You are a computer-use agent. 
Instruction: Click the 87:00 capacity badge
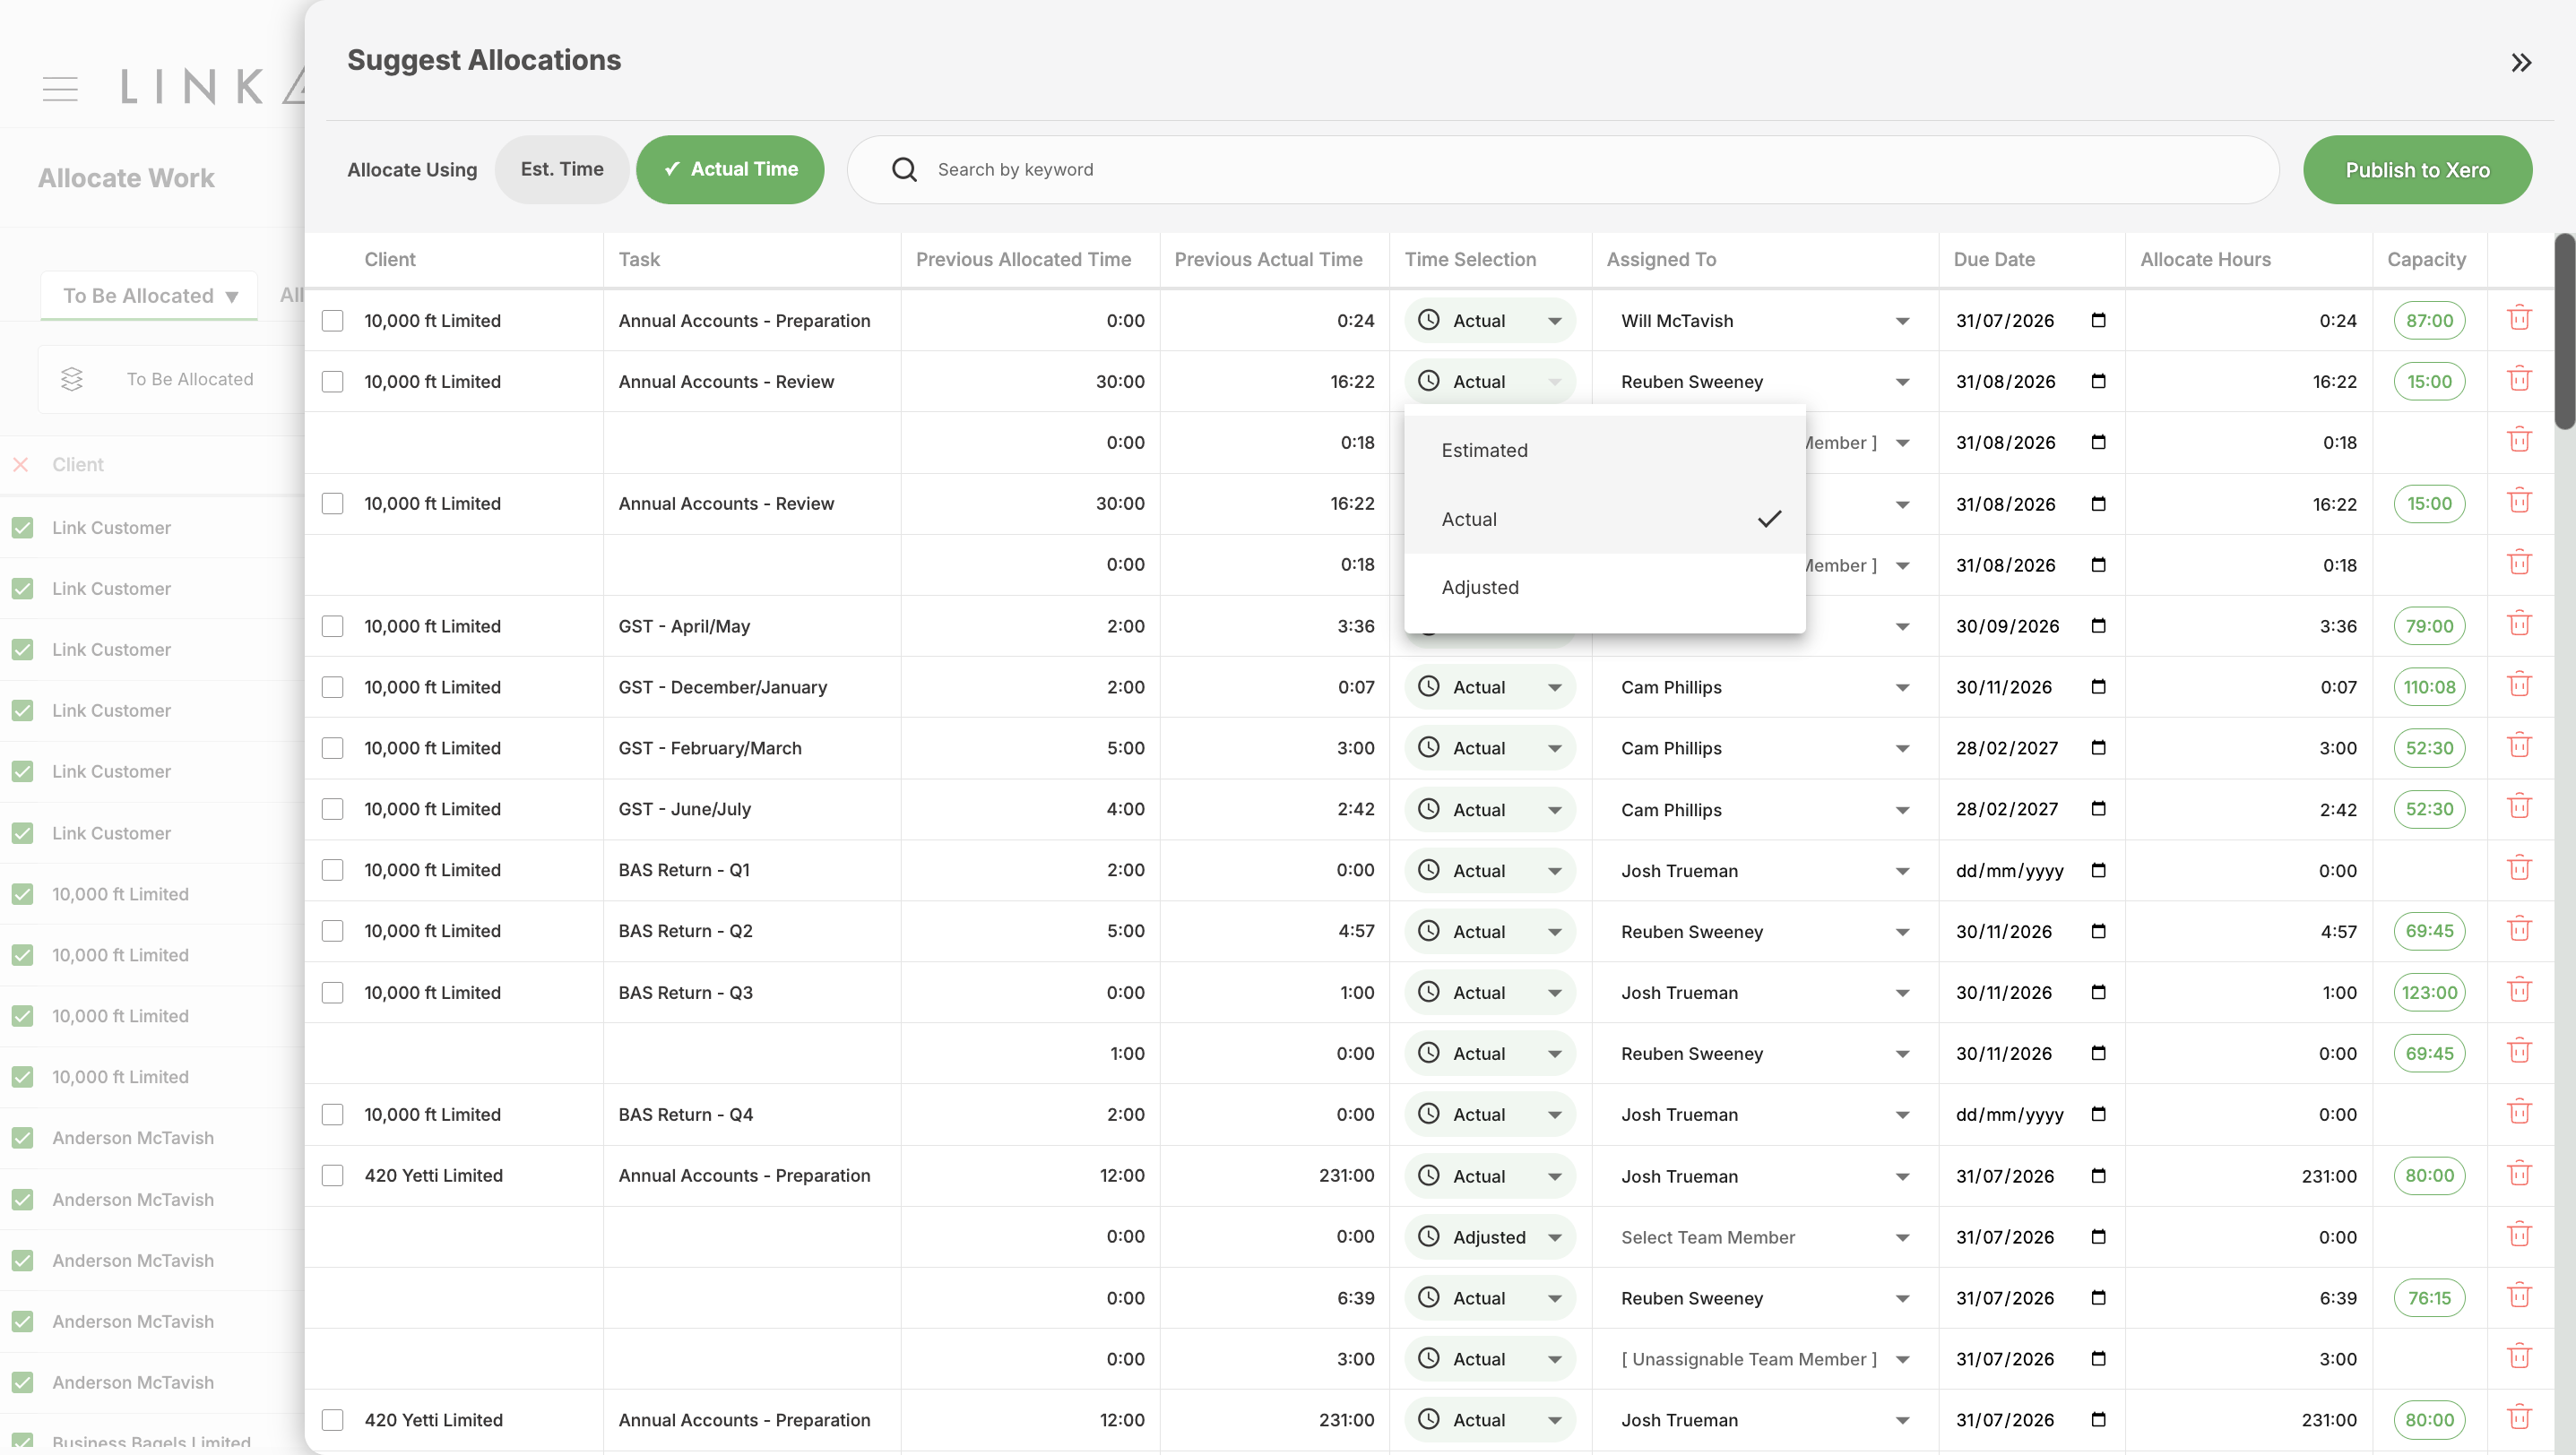[x=2429, y=321]
